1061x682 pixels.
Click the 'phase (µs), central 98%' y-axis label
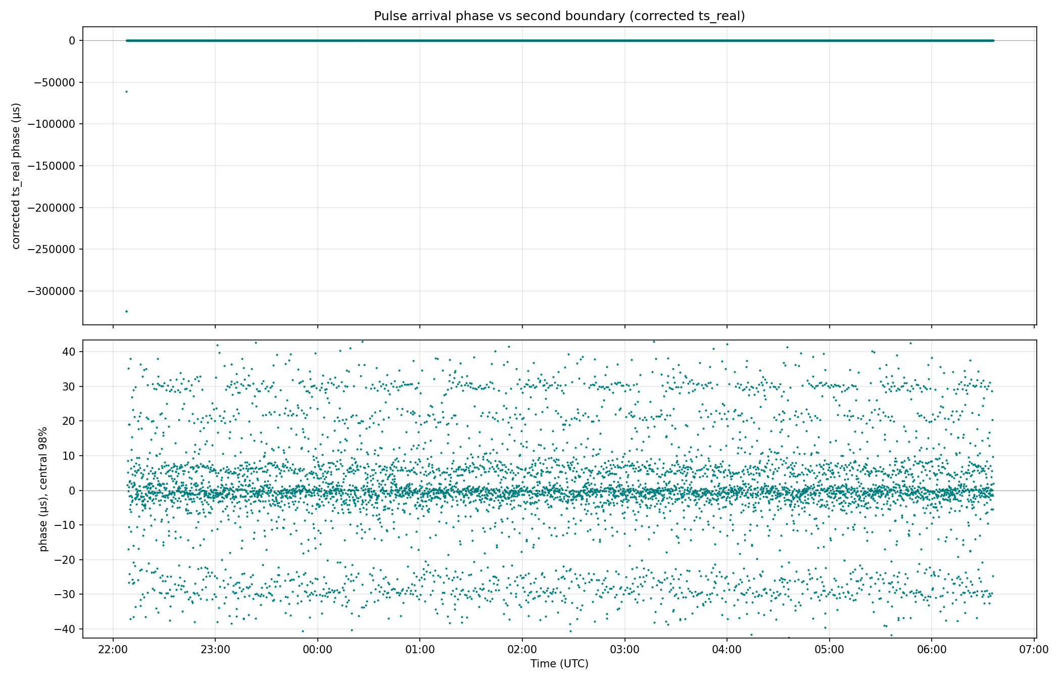[x=43, y=489]
